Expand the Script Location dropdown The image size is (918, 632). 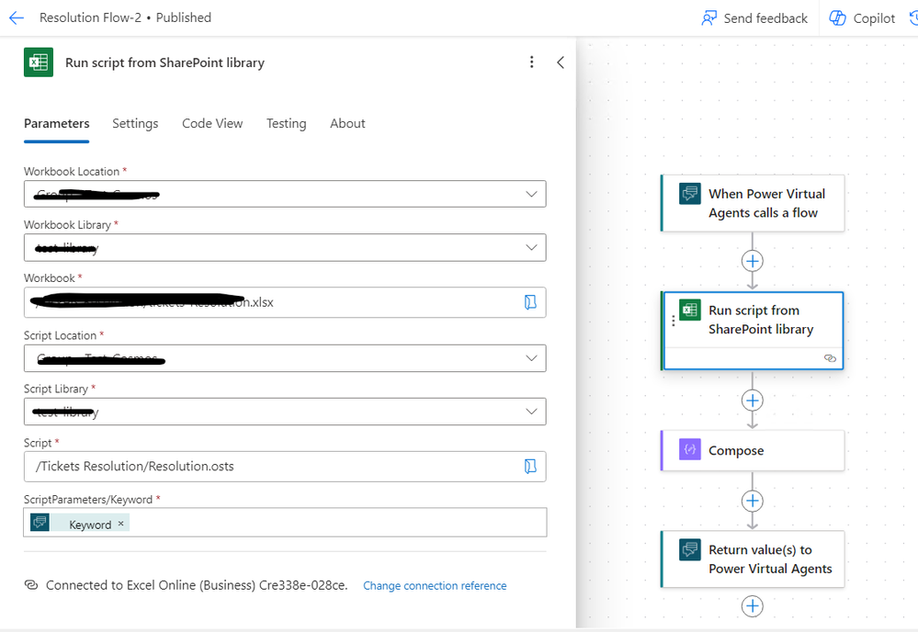click(x=531, y=358)
